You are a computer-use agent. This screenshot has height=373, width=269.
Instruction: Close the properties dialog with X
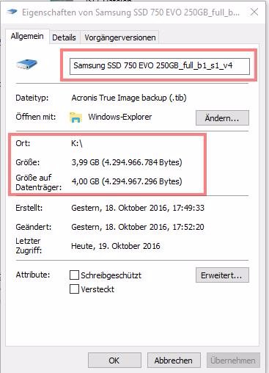click(x=254, y=12)
